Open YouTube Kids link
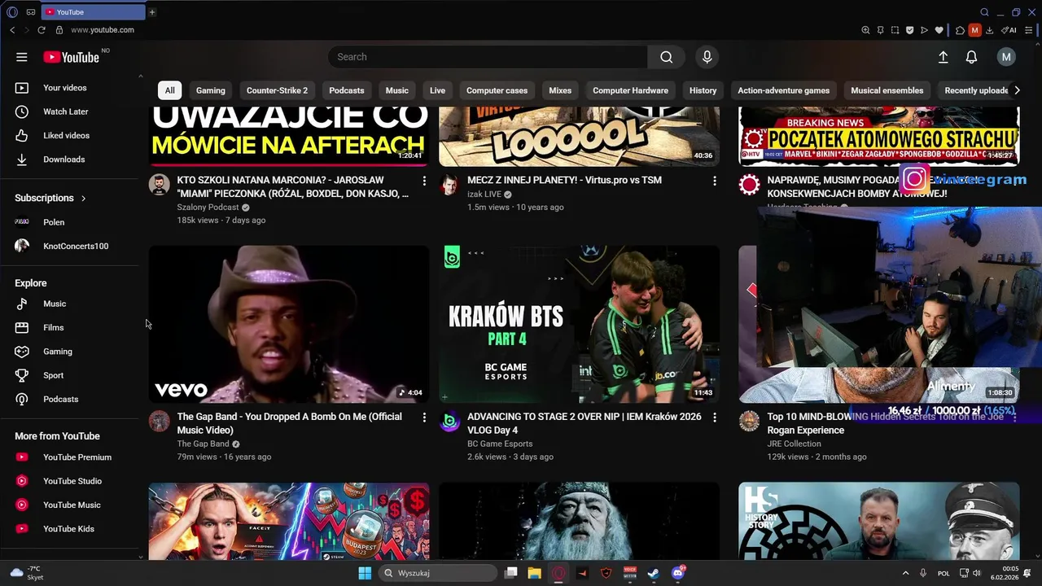The height and width of the screenshot is (586, 1042). click(69, 529)
